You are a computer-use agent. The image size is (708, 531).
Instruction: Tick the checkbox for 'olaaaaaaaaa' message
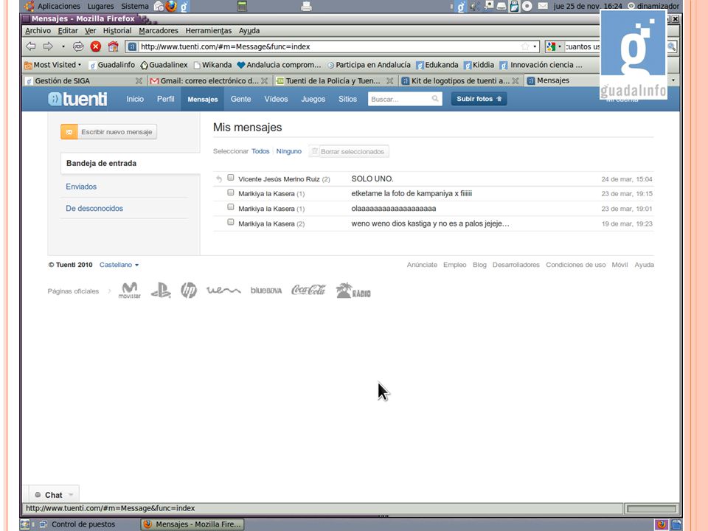click(x=231, y=207)
